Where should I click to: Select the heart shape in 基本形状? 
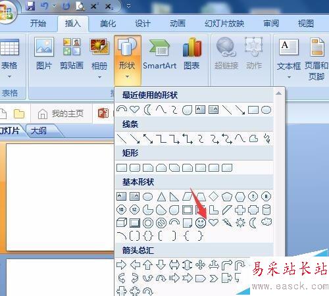[213, 222]
